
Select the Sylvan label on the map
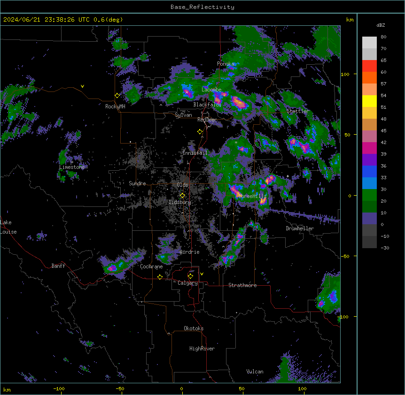183,115
